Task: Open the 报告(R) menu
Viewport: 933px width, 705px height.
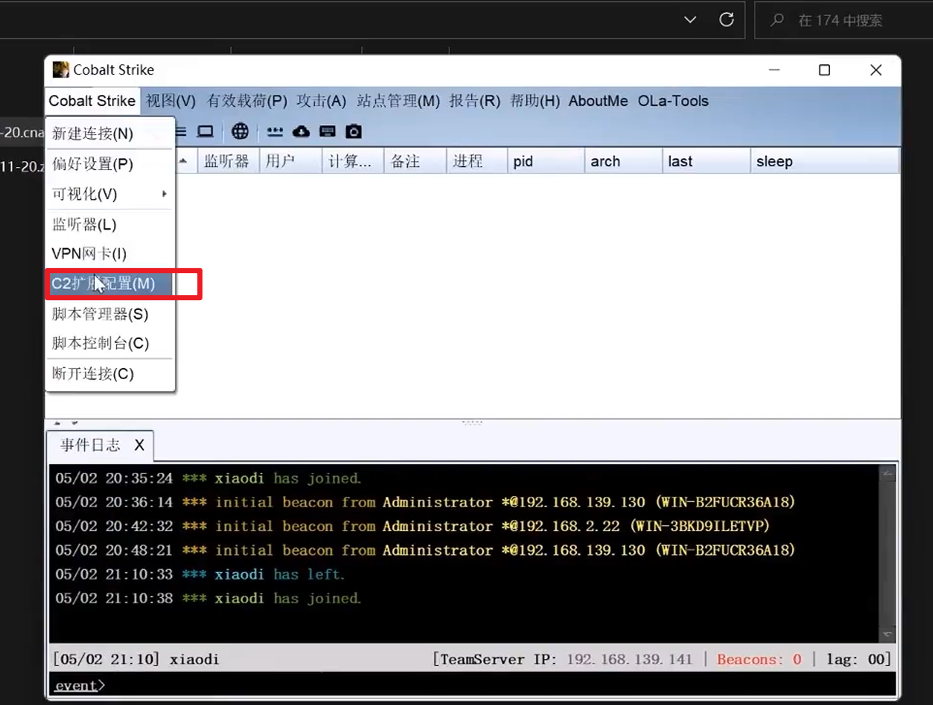Action: [475, 101]
